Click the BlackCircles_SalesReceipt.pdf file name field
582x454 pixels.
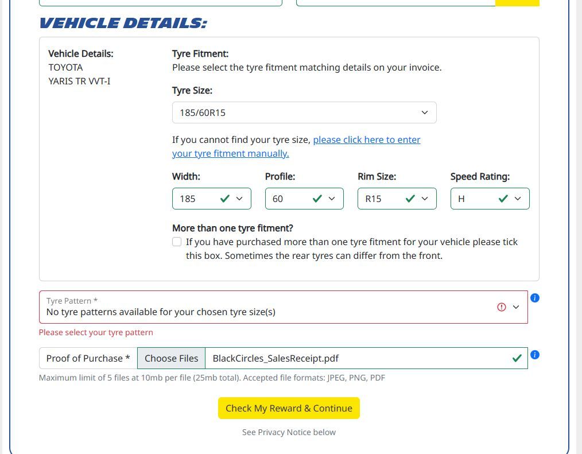pyautogui.click(x=356, y=358)
